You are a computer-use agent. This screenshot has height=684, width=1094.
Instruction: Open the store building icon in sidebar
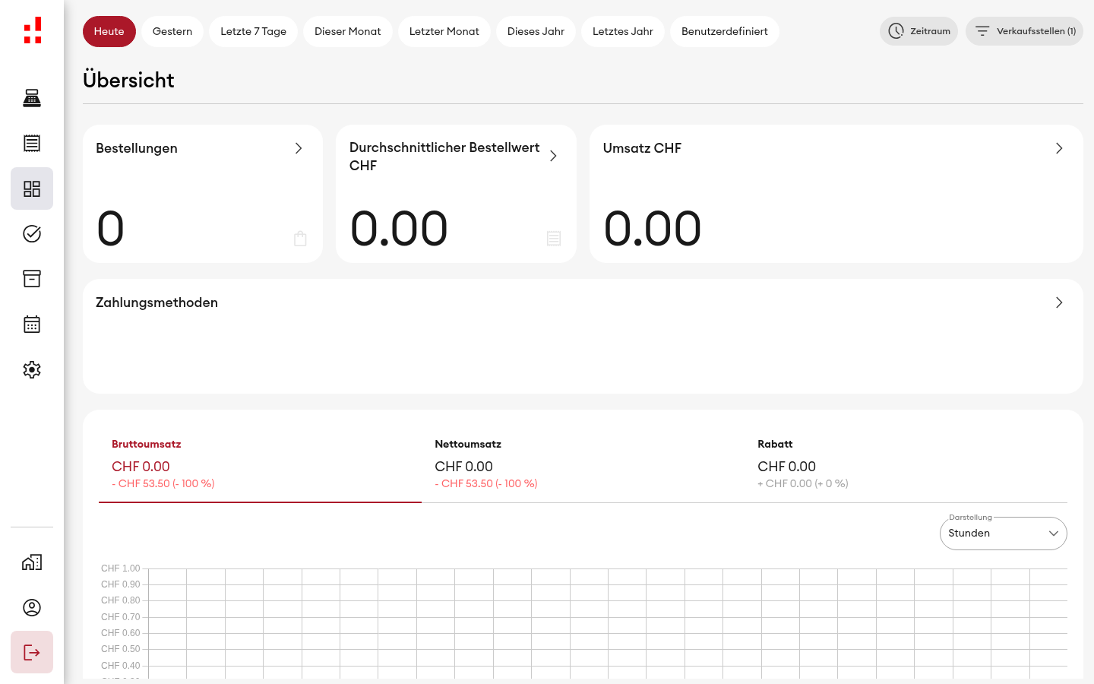pos(32,562)
